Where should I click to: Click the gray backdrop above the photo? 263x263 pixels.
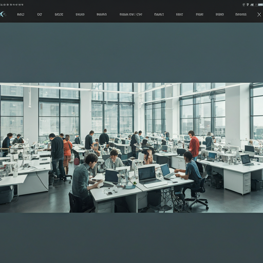click(131, 52)
